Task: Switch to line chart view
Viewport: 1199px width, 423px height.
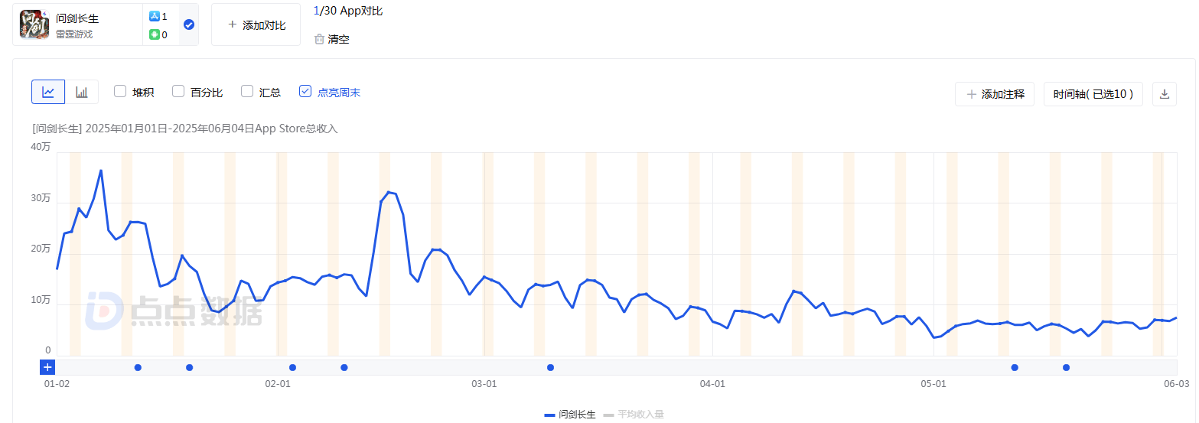Action: point(48,92)
